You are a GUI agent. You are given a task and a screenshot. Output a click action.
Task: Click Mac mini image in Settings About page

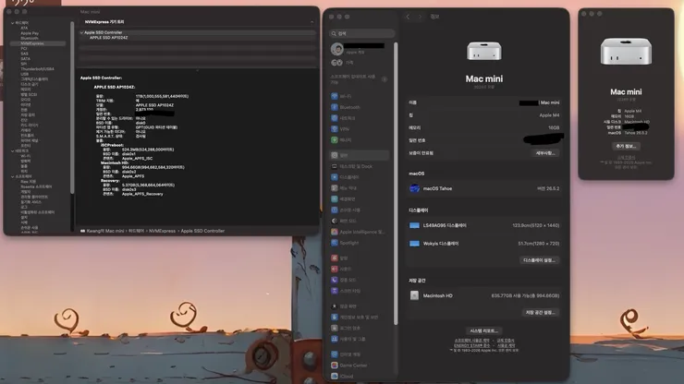click(483, 51)
